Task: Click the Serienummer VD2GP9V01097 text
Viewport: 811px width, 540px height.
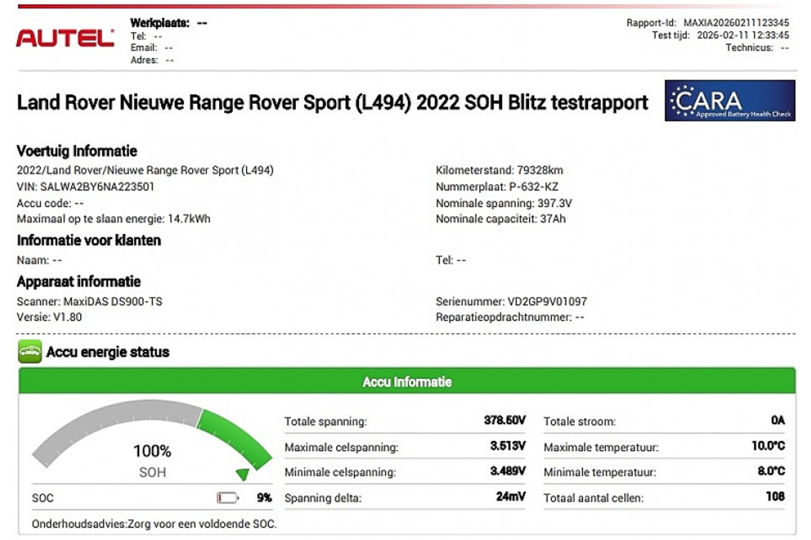Action: (x=511, y=302)
